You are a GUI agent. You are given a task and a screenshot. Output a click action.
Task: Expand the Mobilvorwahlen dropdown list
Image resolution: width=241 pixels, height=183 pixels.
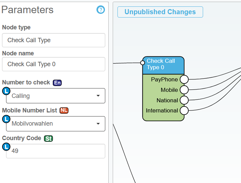[x=56, y=124]
